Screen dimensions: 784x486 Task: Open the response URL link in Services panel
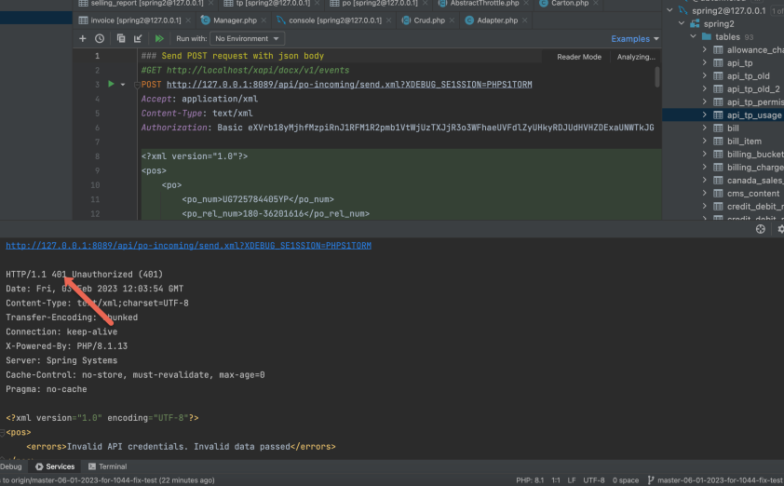(x=188, y=246)
